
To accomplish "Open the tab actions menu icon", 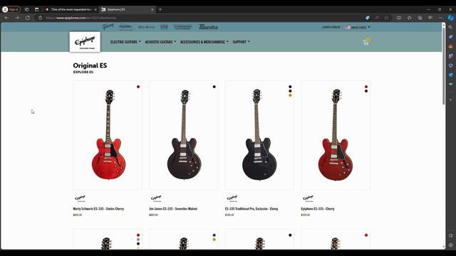I will [x=36, y=9].
